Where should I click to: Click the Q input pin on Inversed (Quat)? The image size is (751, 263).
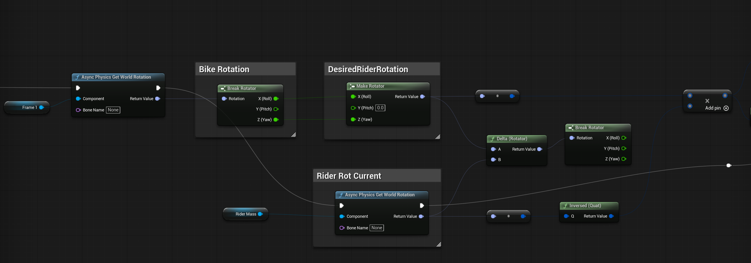pyautogui.click(x=567, y=216)
